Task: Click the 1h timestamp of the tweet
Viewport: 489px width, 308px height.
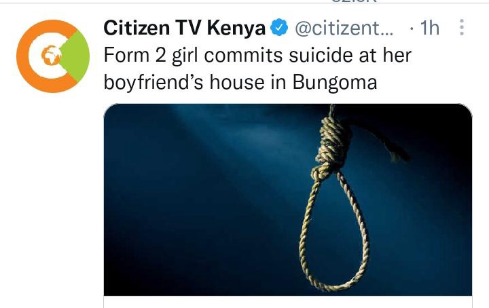Action: [429, 28]
